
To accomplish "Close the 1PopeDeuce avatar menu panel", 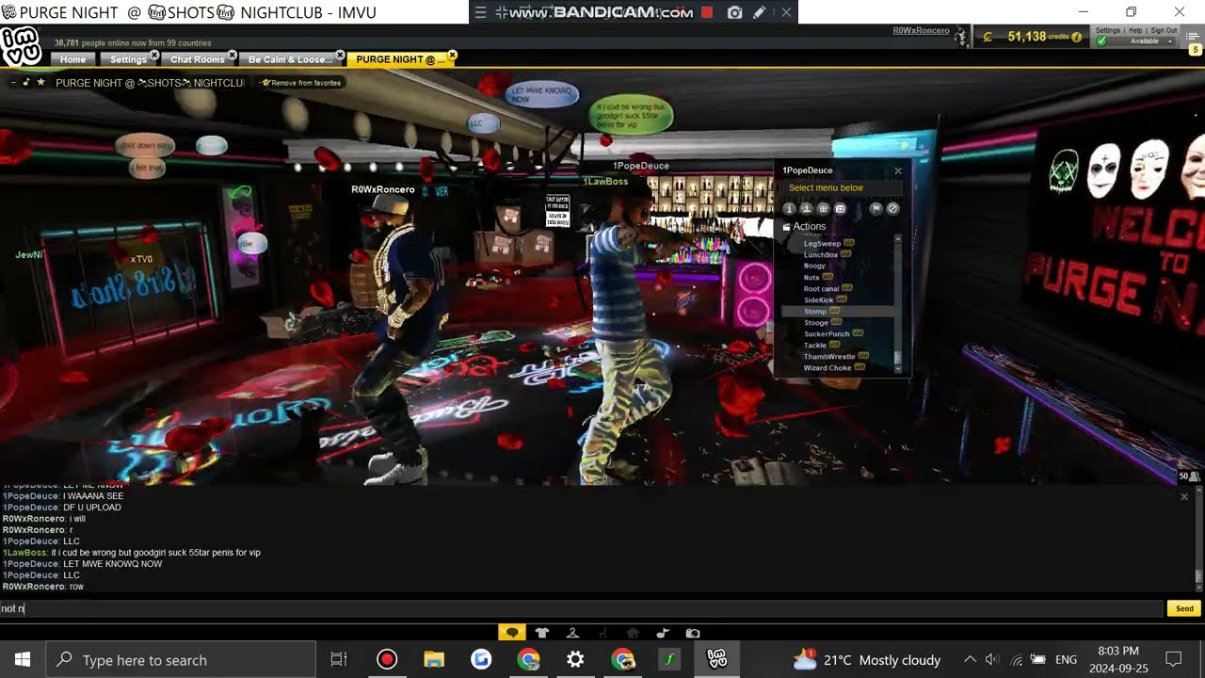I will 897,170.
